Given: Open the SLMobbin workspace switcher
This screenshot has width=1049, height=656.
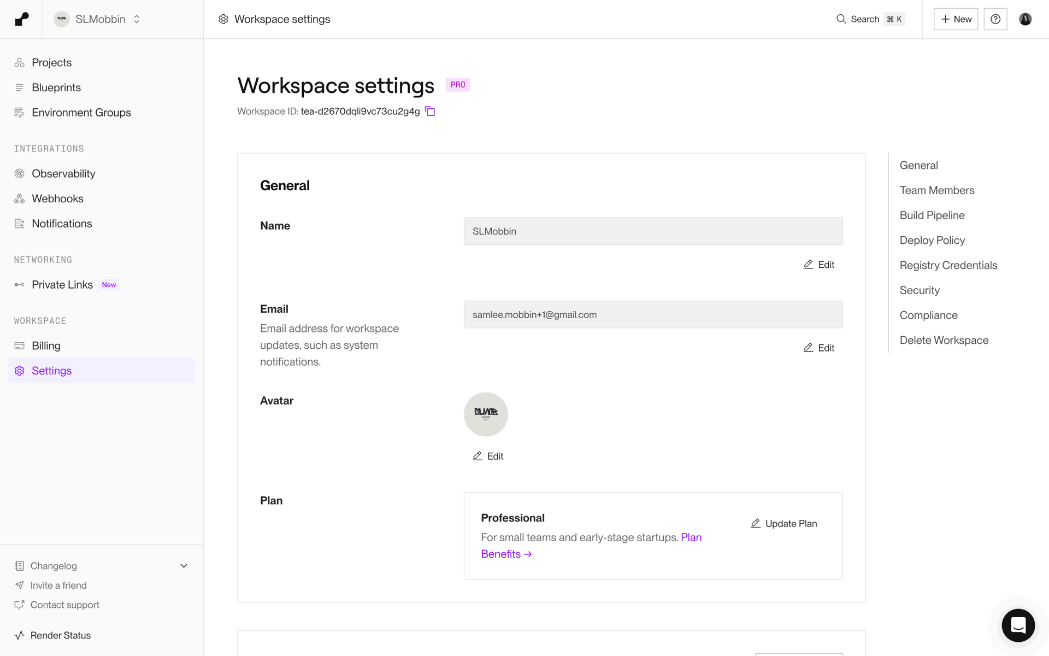Looking at the screenshot, I should click(97, 19).
